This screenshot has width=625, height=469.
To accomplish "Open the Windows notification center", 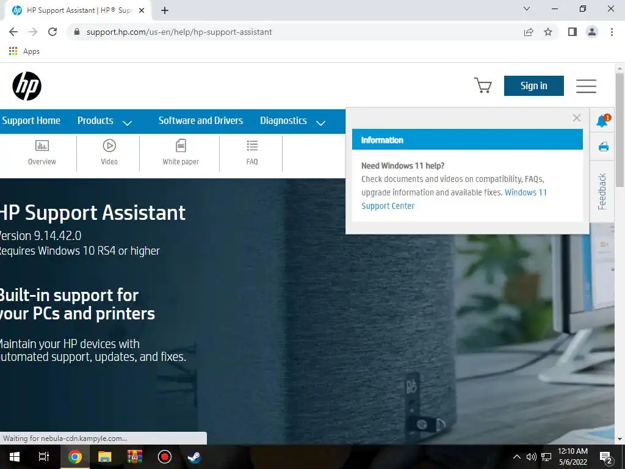I will (x=605, y=457).
